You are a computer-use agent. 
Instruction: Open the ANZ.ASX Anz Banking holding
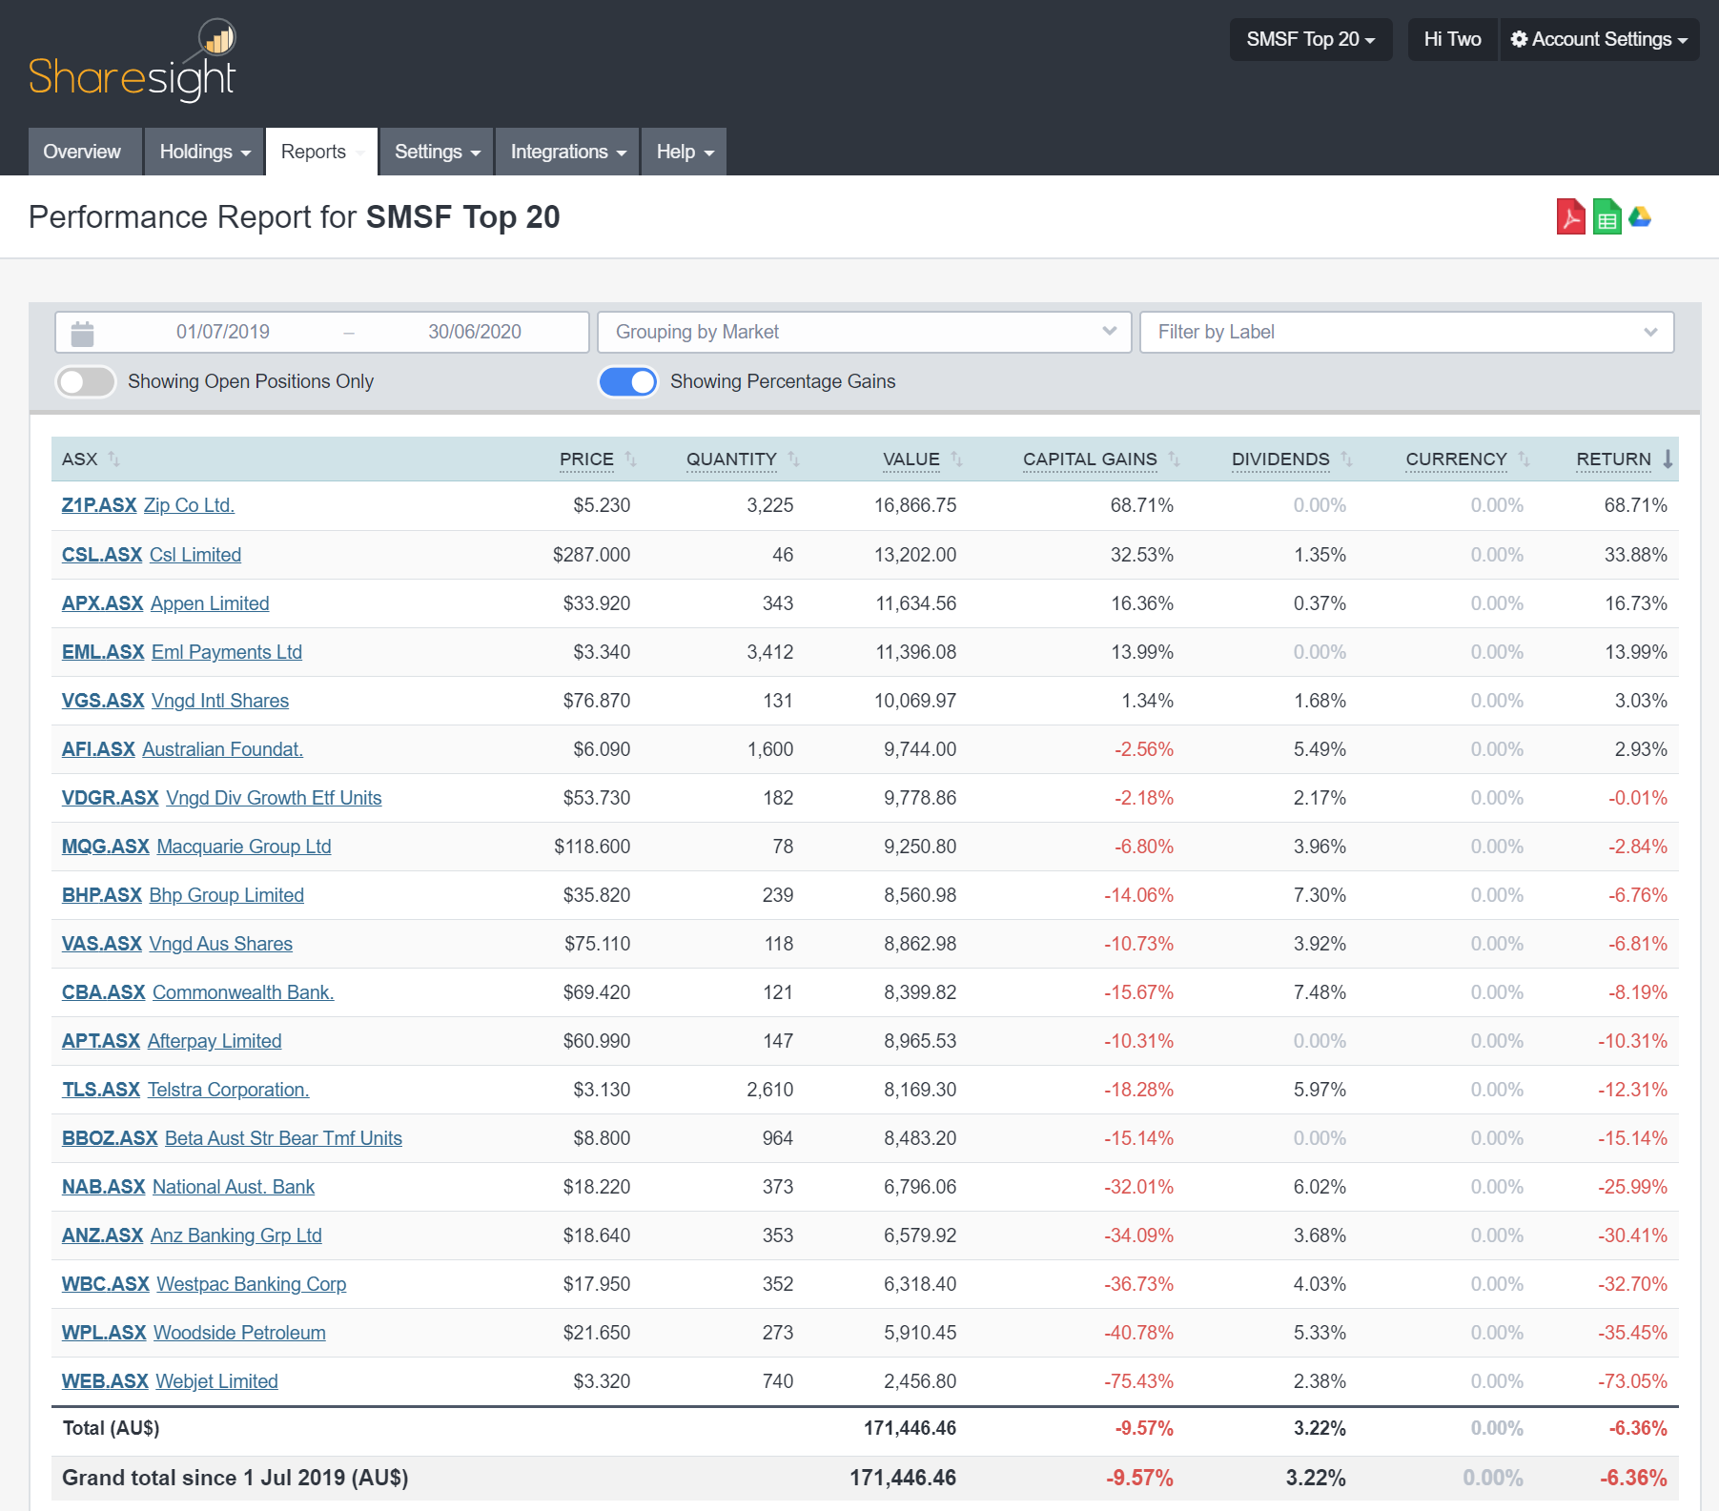[x=192, y=1236]
